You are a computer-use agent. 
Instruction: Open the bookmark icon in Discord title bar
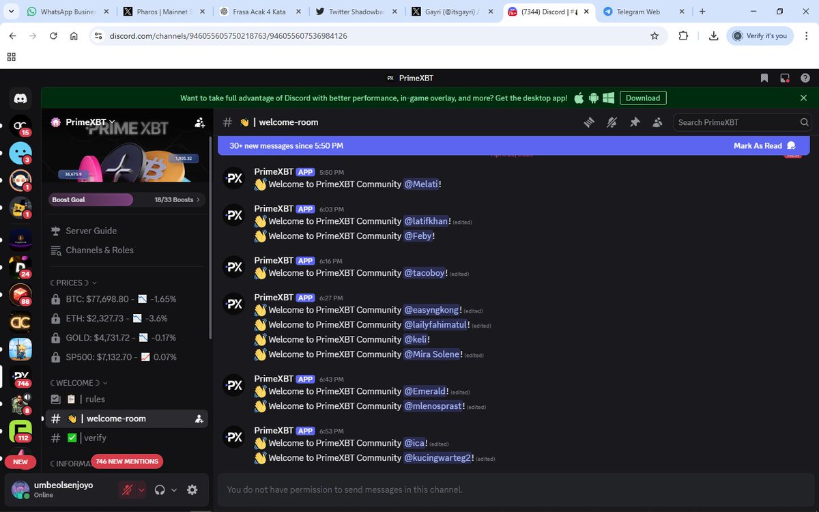click(764, 78)
